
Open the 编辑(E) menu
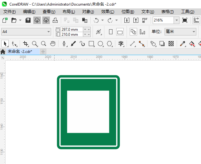click(29, 12)
